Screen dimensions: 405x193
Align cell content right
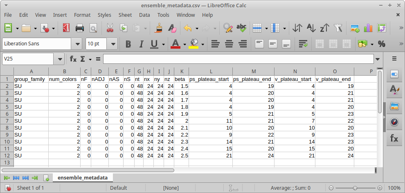[x=243, y=44]
